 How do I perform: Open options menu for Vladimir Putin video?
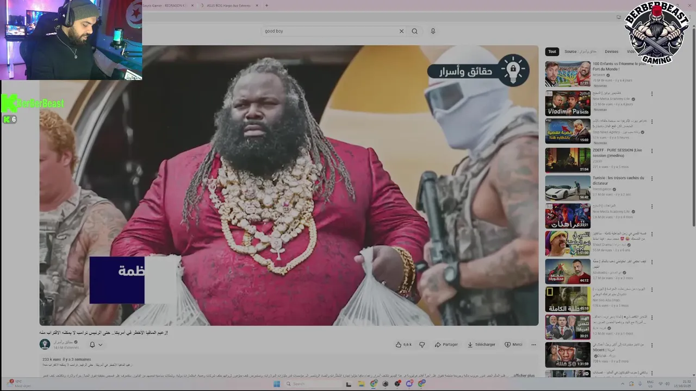pos(651,94)
